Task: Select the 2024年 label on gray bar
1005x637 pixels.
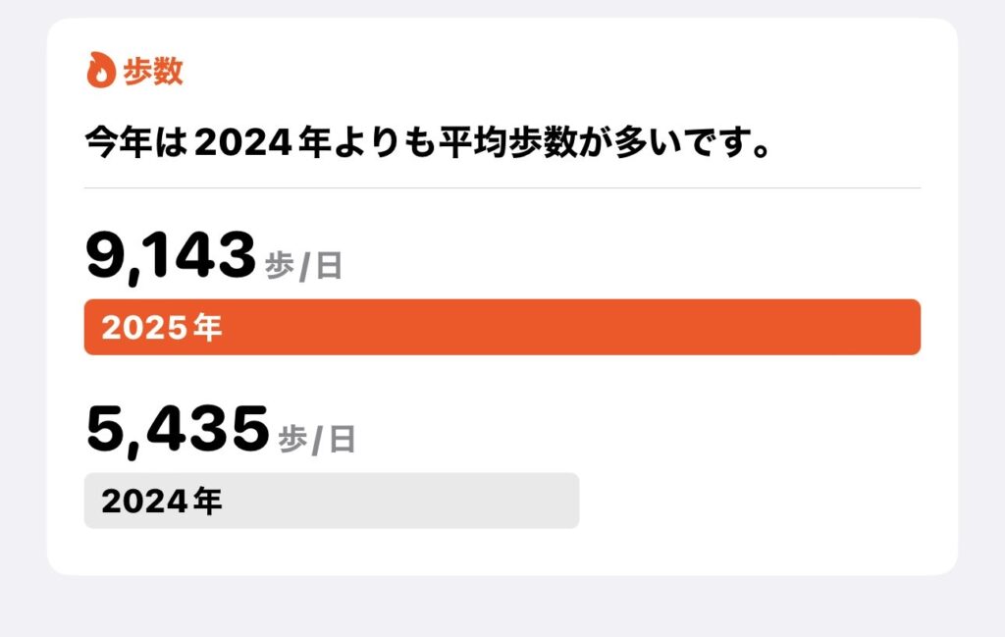Action: (x=162, y=501)
